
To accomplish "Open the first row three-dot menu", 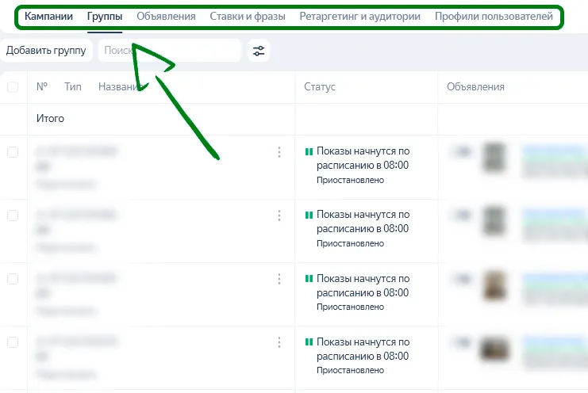I will click(279, 152).
